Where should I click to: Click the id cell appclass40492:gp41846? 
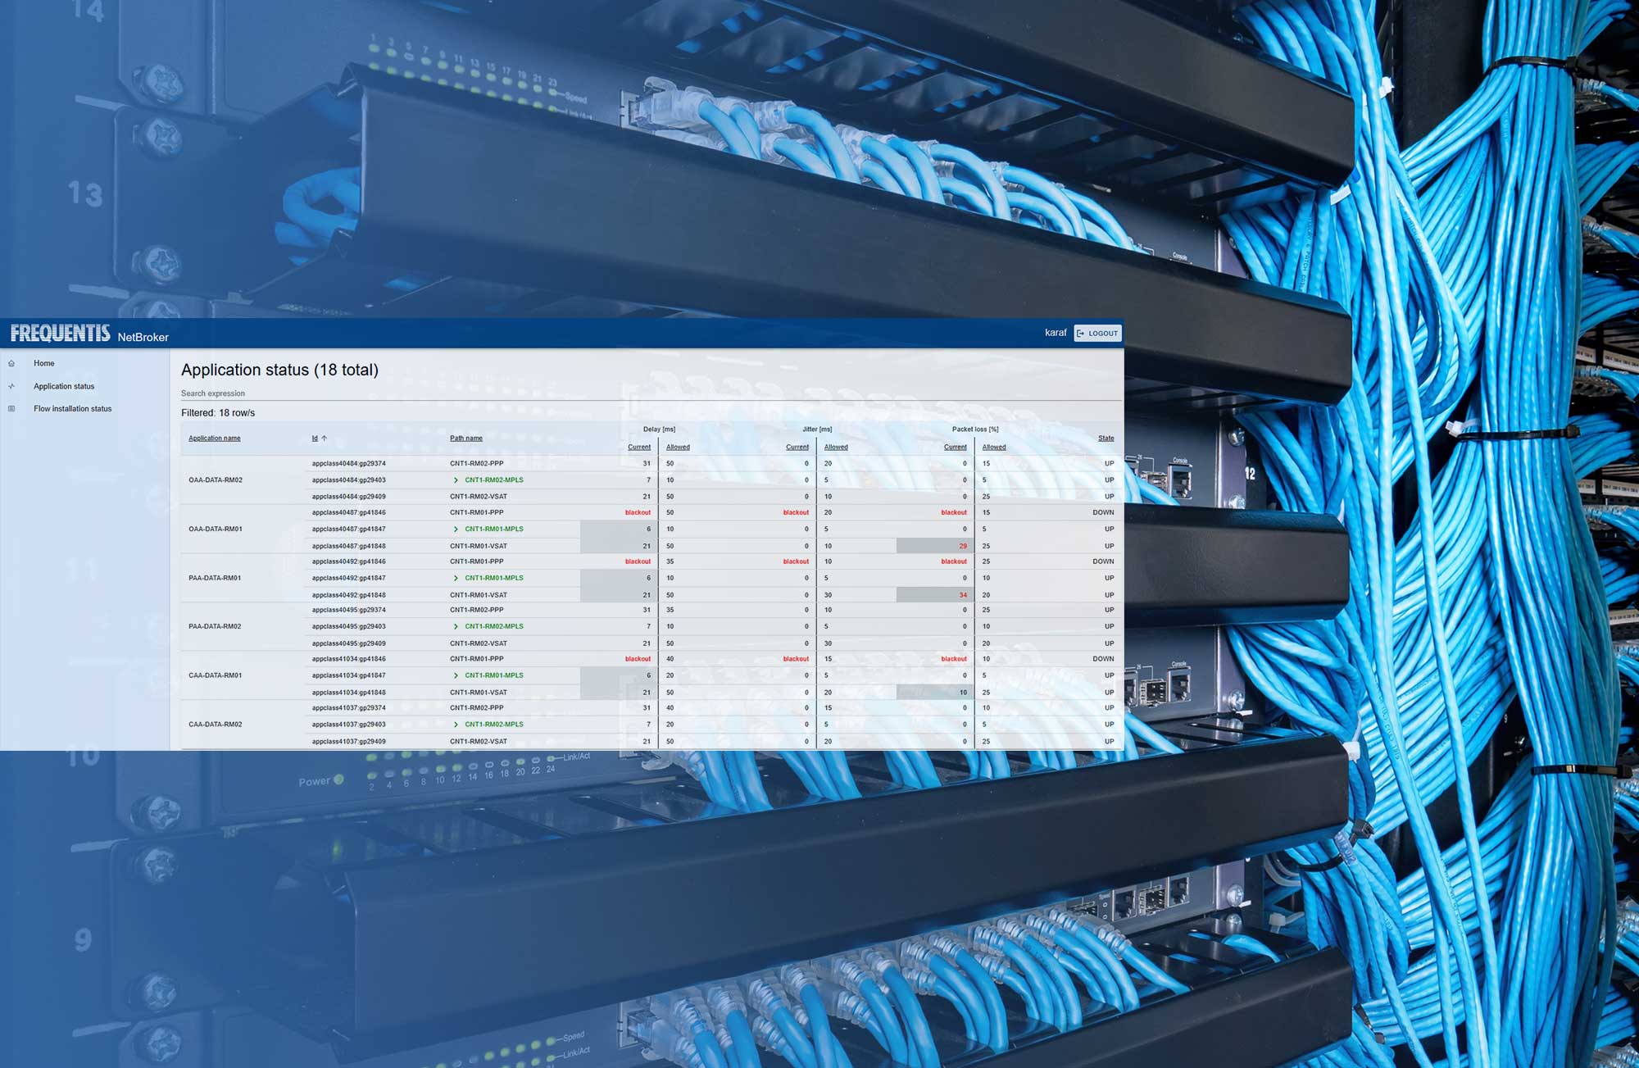pos(348,561)
